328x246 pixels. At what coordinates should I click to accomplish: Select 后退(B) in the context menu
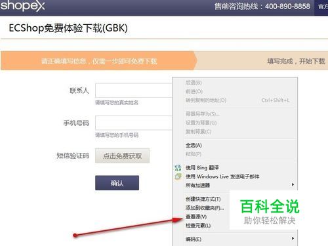[x=194, y=83]
